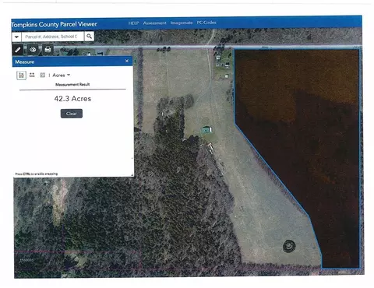Click the Tompkins County Parcel Viewer title
Viewport: 374px width, 288px height.
click(x=54, y=24)
